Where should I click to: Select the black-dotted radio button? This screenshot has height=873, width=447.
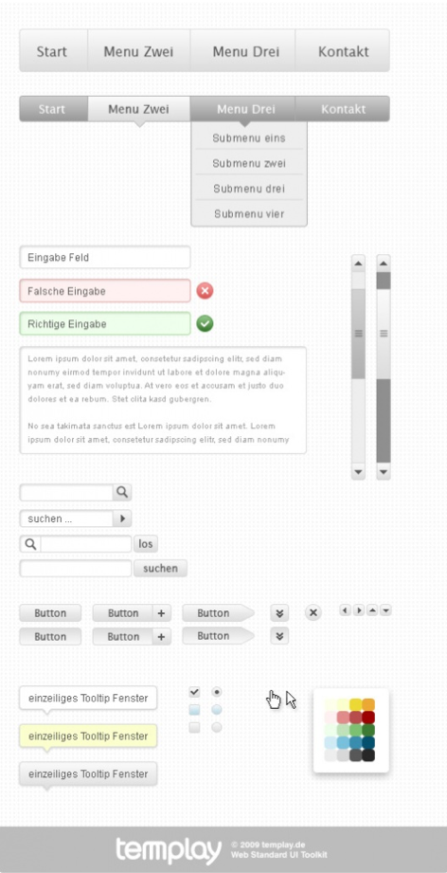217,692
